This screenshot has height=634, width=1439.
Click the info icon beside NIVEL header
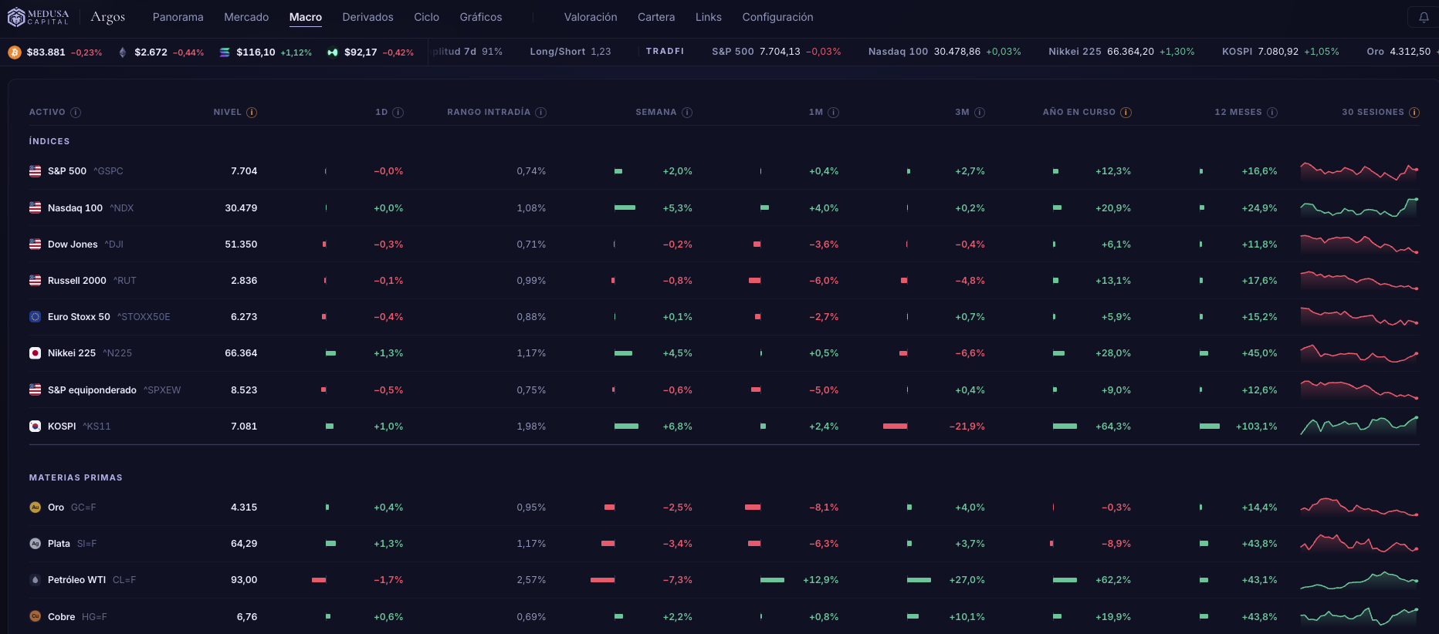tap(252, 113)
